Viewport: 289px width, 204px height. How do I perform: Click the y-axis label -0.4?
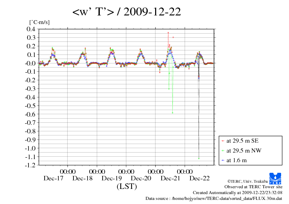[x=30, y=97]
